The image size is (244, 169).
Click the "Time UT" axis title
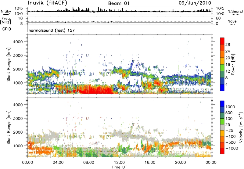119,167
